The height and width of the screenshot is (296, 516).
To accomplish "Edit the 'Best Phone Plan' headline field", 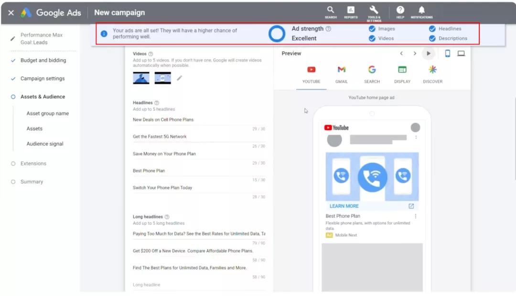I will coord(199,171).
